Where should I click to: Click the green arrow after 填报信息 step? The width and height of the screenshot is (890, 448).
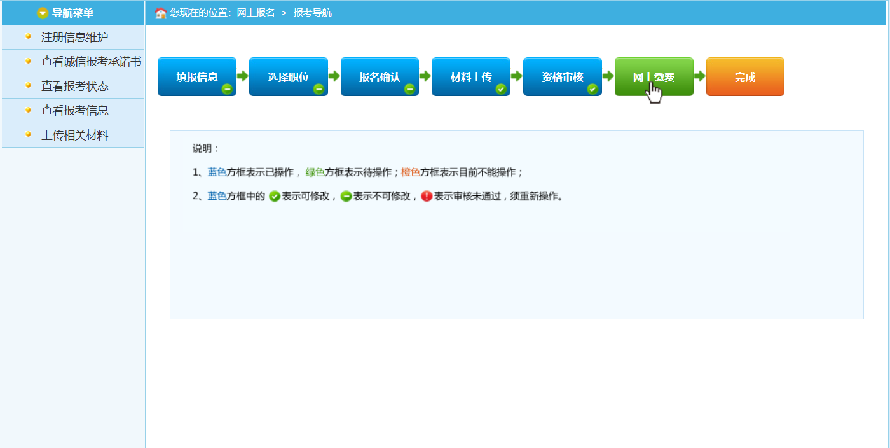(x=242, y=76)
